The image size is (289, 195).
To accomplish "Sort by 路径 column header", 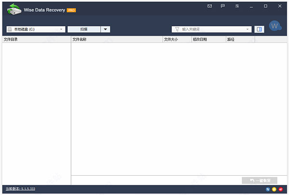I will 240,39.
